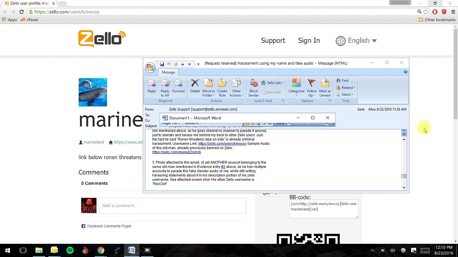Image resolution: width=458 pixels, height=257 pixels.
Task: Open the zello.com/users/k/ewcoy link in email
Action: 222,143
